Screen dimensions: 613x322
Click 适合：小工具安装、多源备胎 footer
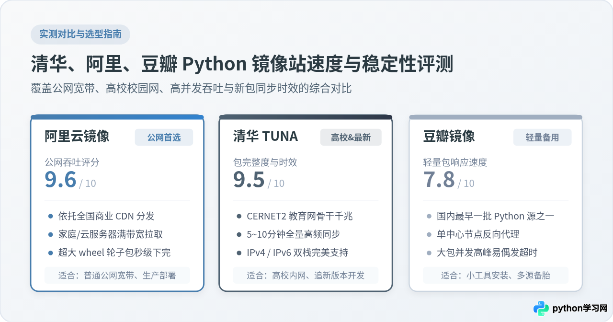coord(496,276)
